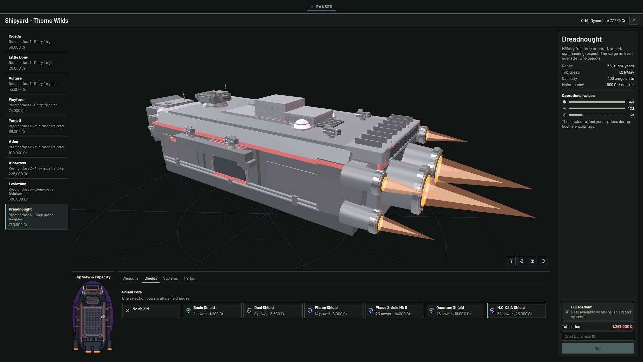Click the Phase Shield blue shield icon
Screen dimensions: 643x362
pyautogui.click(x=310, y=311)
